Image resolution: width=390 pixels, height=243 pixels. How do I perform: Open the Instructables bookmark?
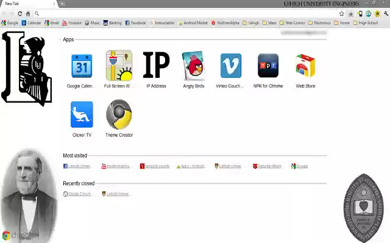pos(161,23)
